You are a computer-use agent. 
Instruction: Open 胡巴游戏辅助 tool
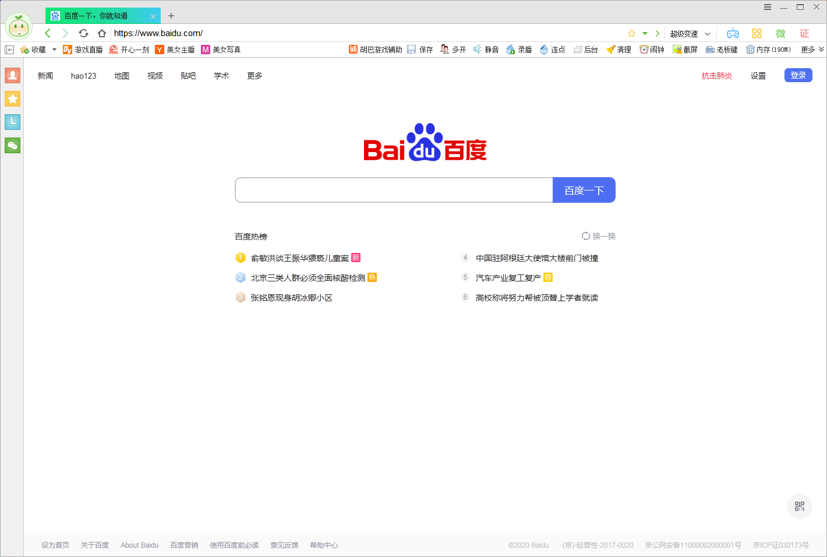click(x=376, y=50)
